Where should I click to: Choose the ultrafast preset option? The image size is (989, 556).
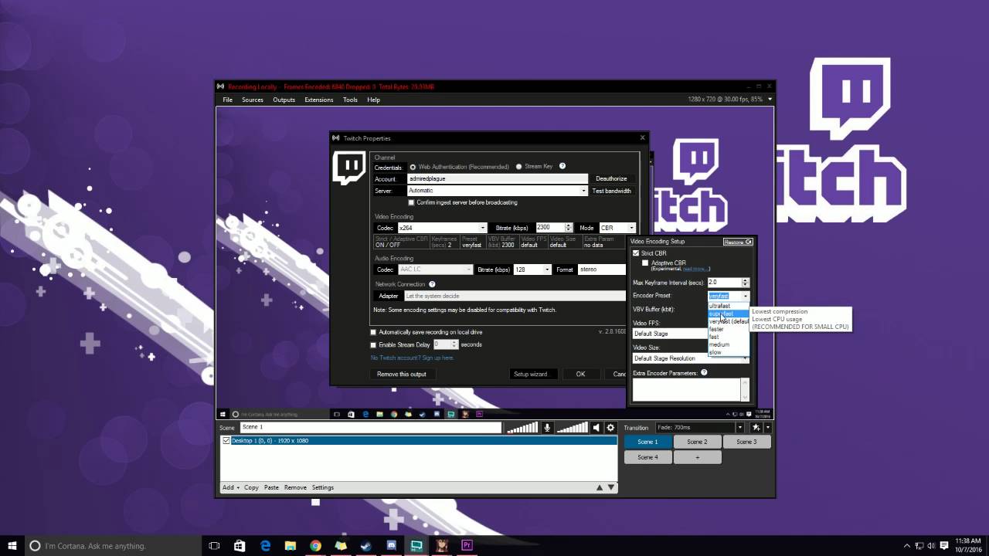pos(729,307)
